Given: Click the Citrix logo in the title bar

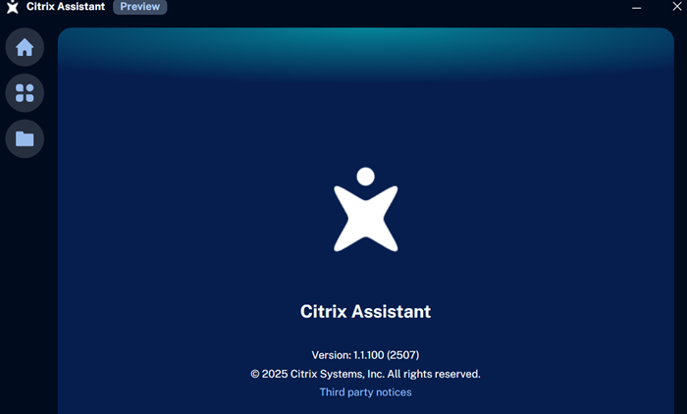Looking at the screenshot, I should click(x=13, y=7).
